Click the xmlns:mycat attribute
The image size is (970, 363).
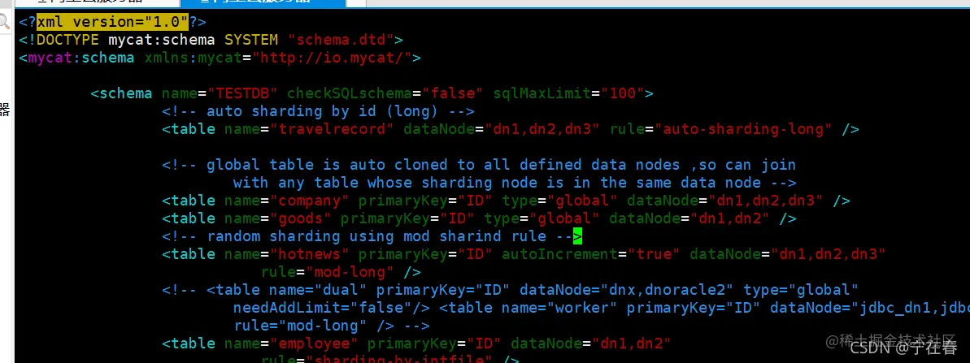(x=193, y=58)
